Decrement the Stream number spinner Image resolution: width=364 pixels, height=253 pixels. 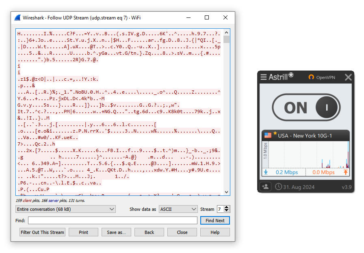(227, 211)
